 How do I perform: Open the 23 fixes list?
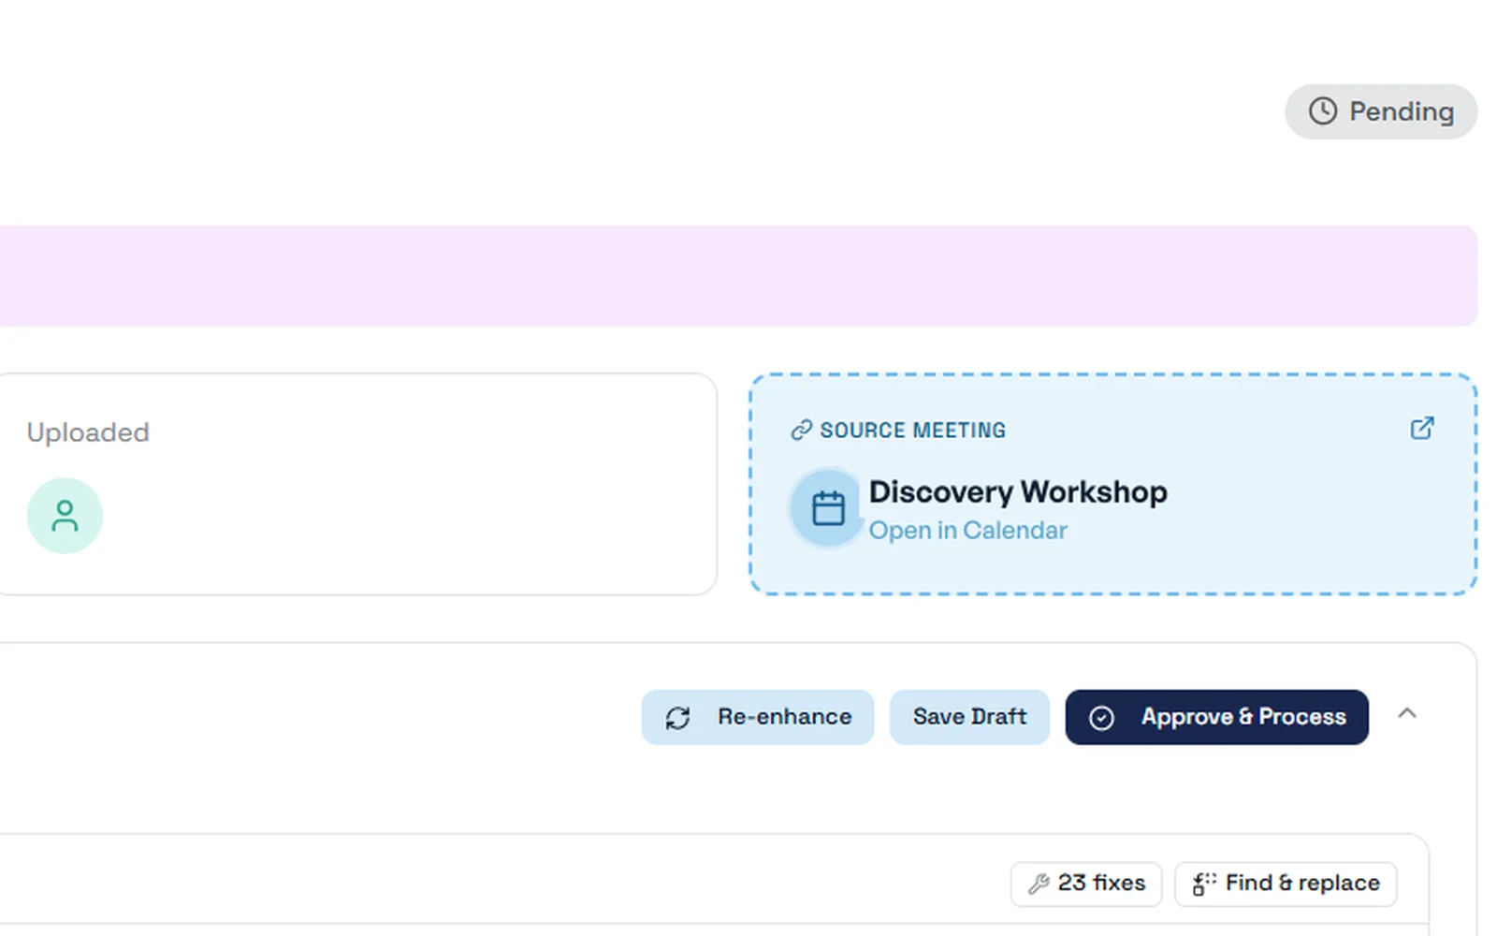1086,884
